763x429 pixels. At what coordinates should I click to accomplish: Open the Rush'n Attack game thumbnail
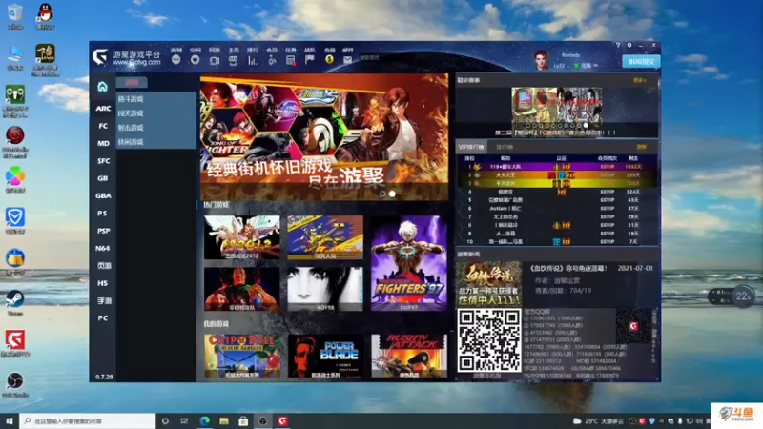(409, 356)
